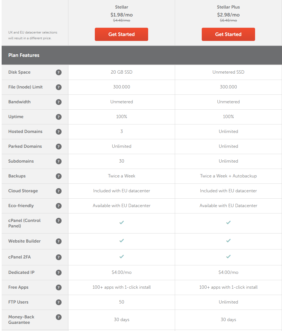
Task: Click the question mark next to Bandwidth
Action: point(59,102)
